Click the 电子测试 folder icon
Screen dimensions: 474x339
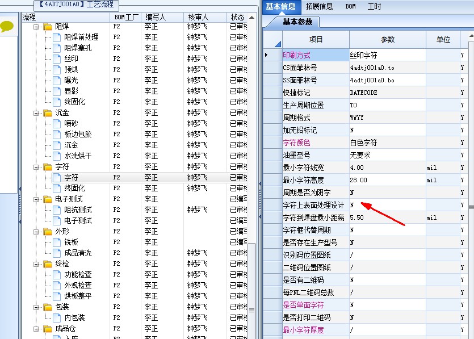point(48,199)
